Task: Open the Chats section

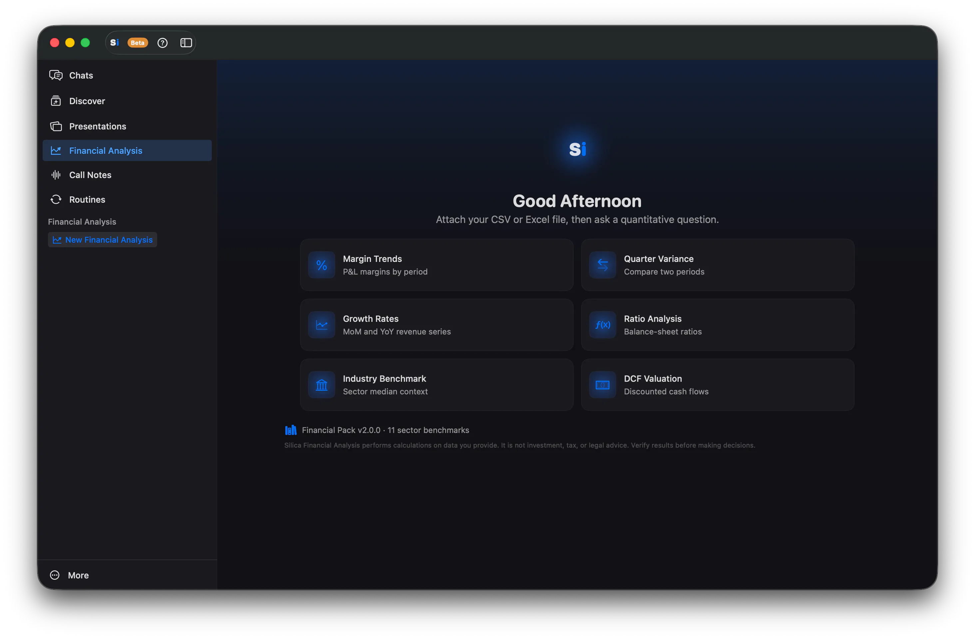Action: click(x=127, y=75)
